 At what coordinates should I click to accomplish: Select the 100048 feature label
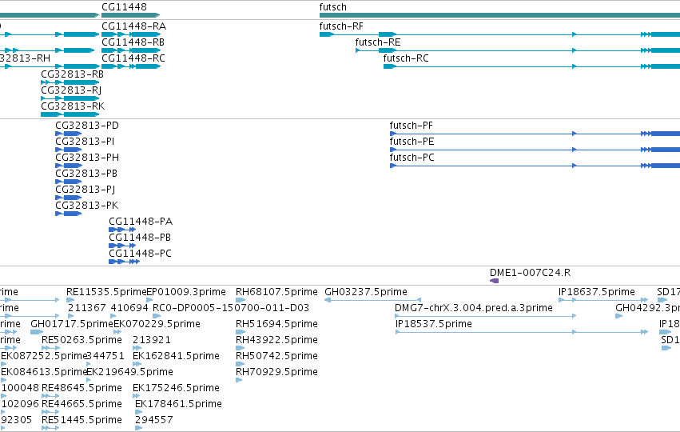click(x=21, y=388)
